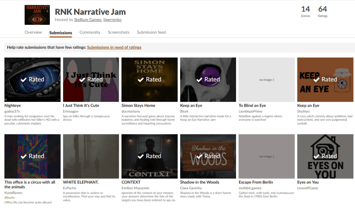Open Submissions in need of ratings link

pos(114,47)
